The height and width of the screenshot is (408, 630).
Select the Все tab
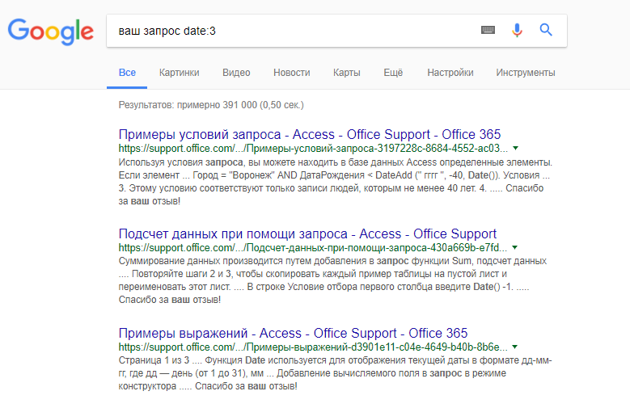[x=127, y=73]
